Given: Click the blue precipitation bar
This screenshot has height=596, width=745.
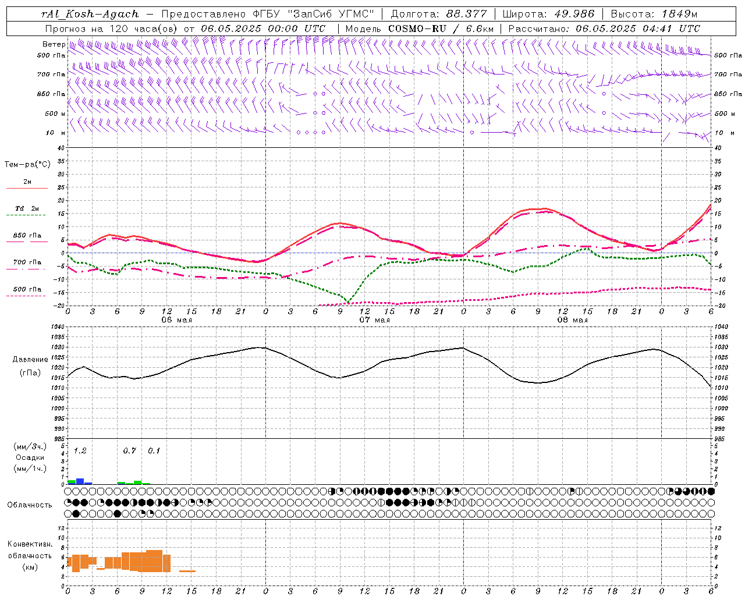Looking at the screenshot, I should tap(80, 481).
